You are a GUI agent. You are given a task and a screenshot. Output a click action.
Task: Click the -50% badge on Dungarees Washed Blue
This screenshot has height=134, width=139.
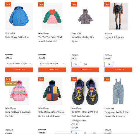point(107,79)
